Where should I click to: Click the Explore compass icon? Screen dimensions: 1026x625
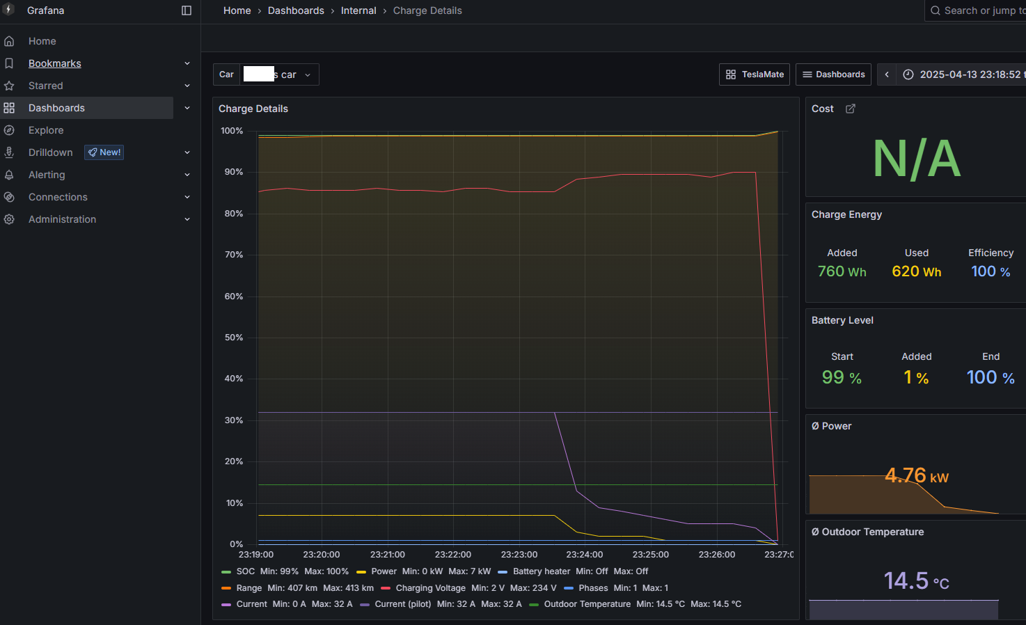tap(9, 130)
